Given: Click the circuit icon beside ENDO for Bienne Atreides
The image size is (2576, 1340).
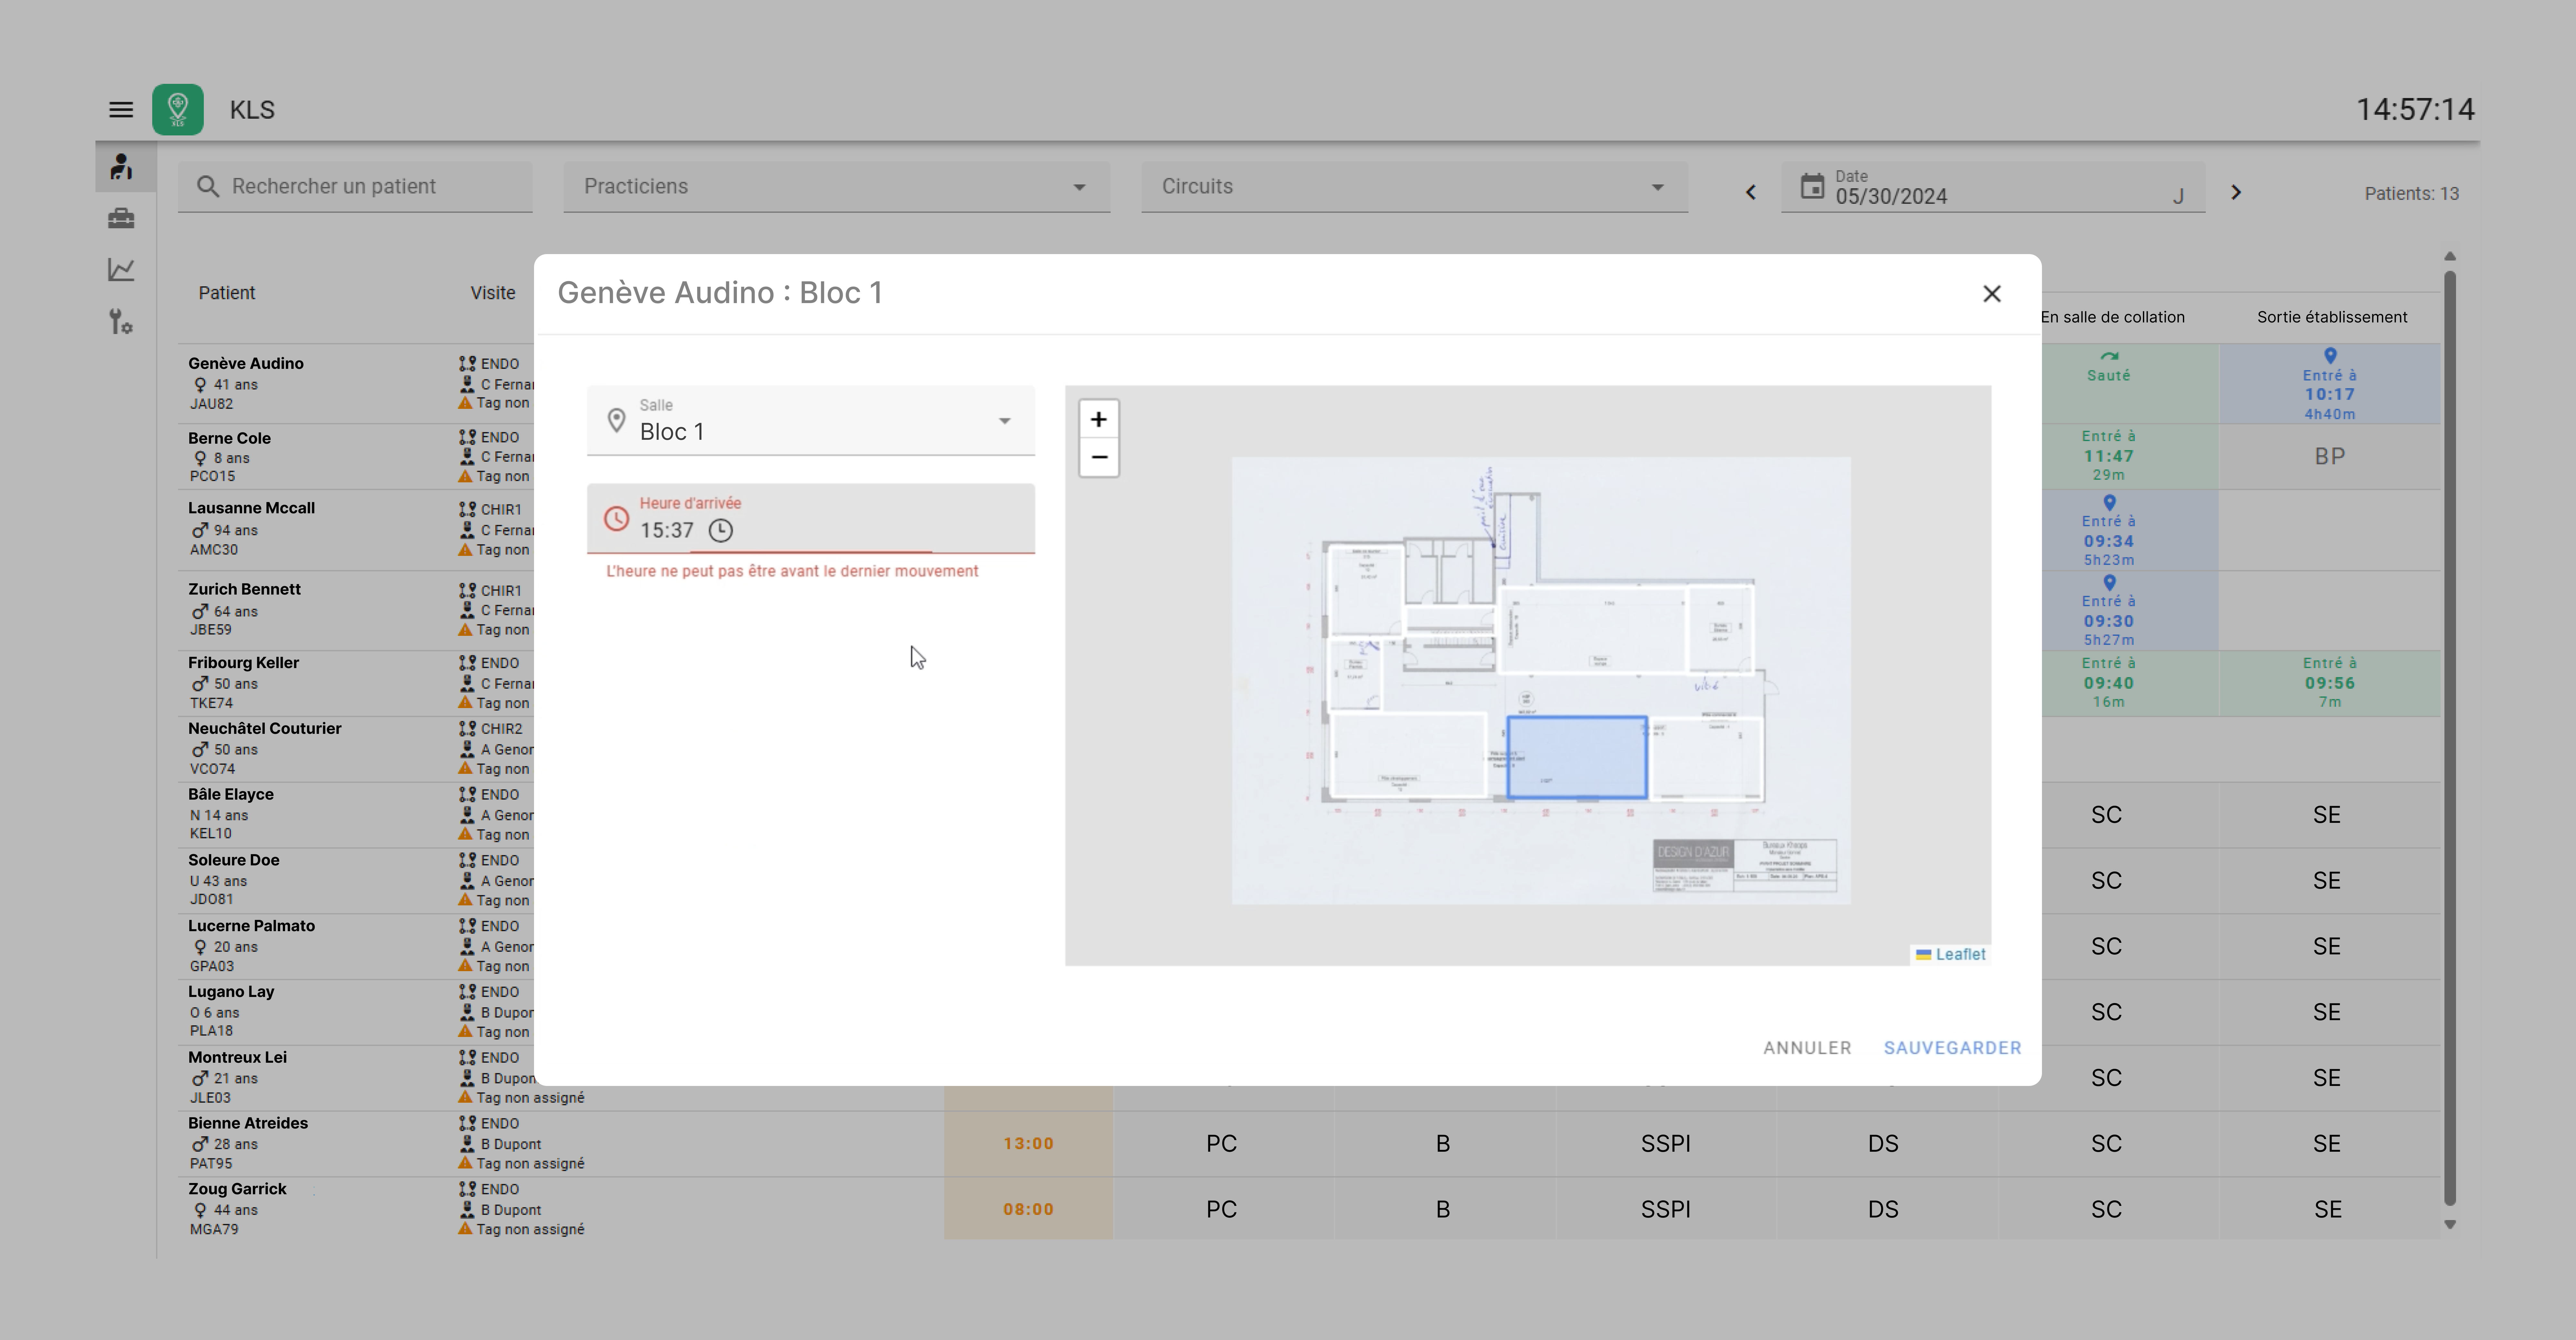Looking at the screenshot, I should pos(467,1123).
